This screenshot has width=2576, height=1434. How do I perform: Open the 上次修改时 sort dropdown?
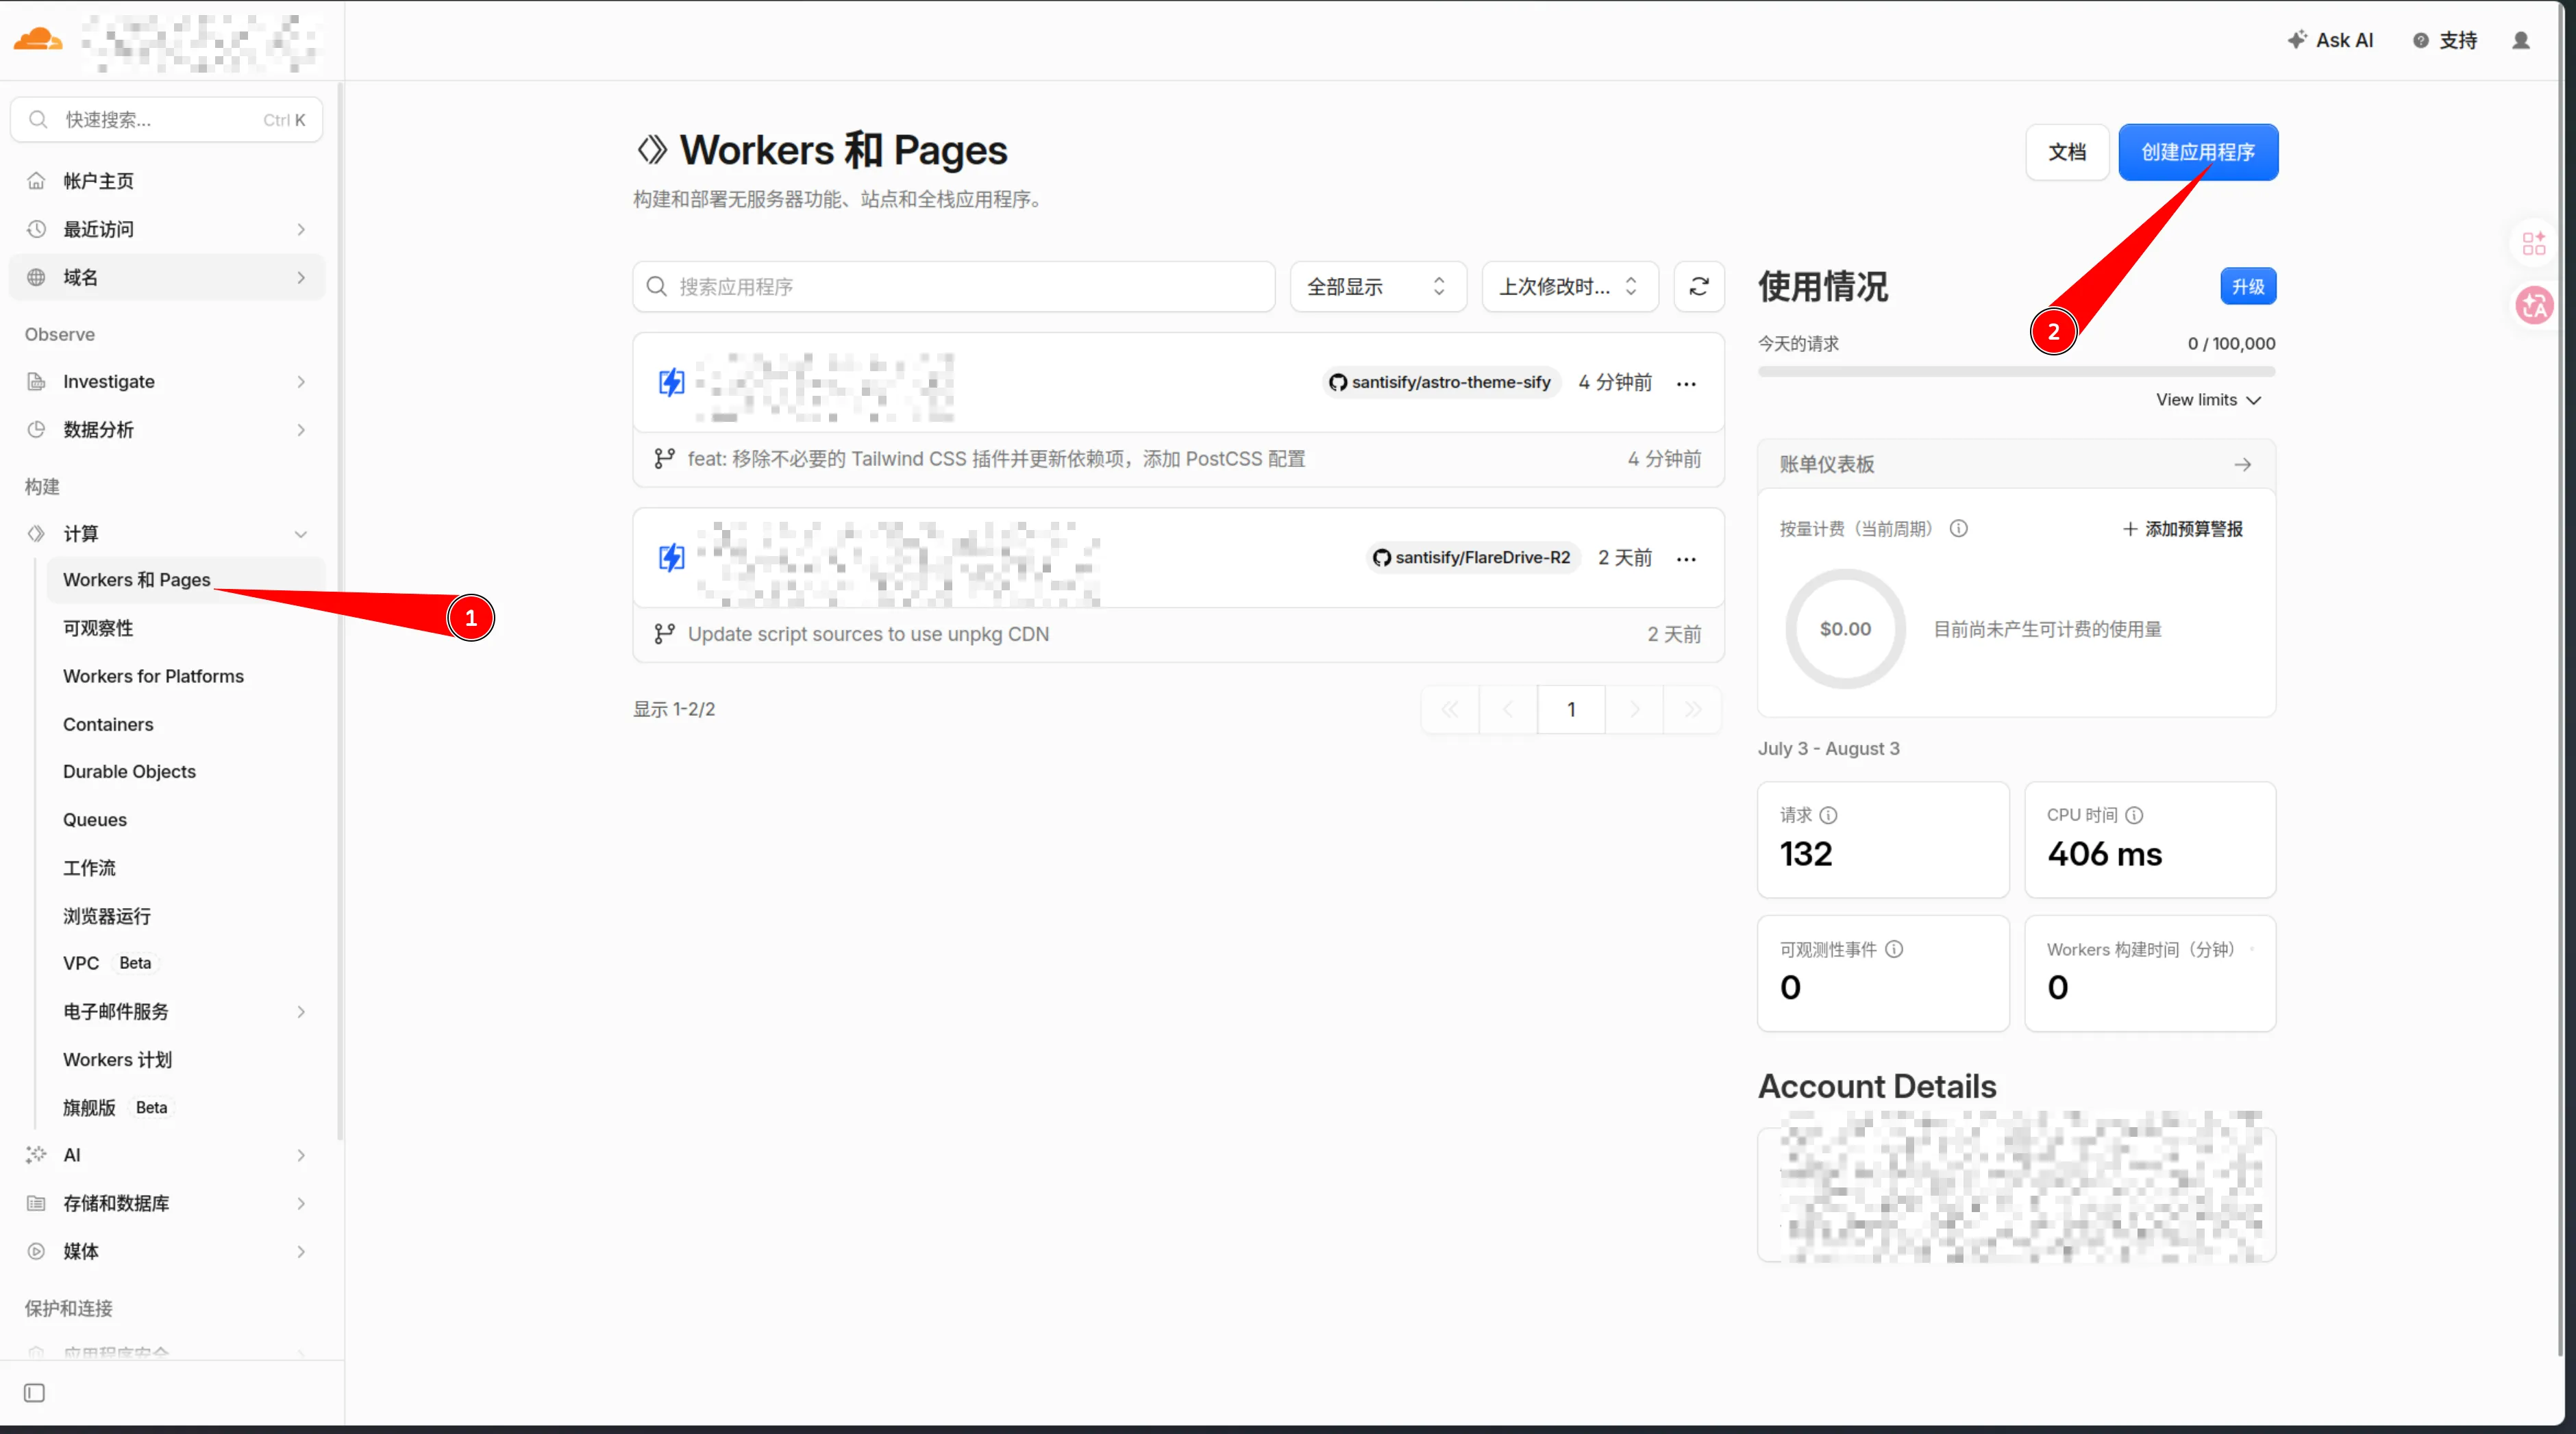pos(1569,287)
